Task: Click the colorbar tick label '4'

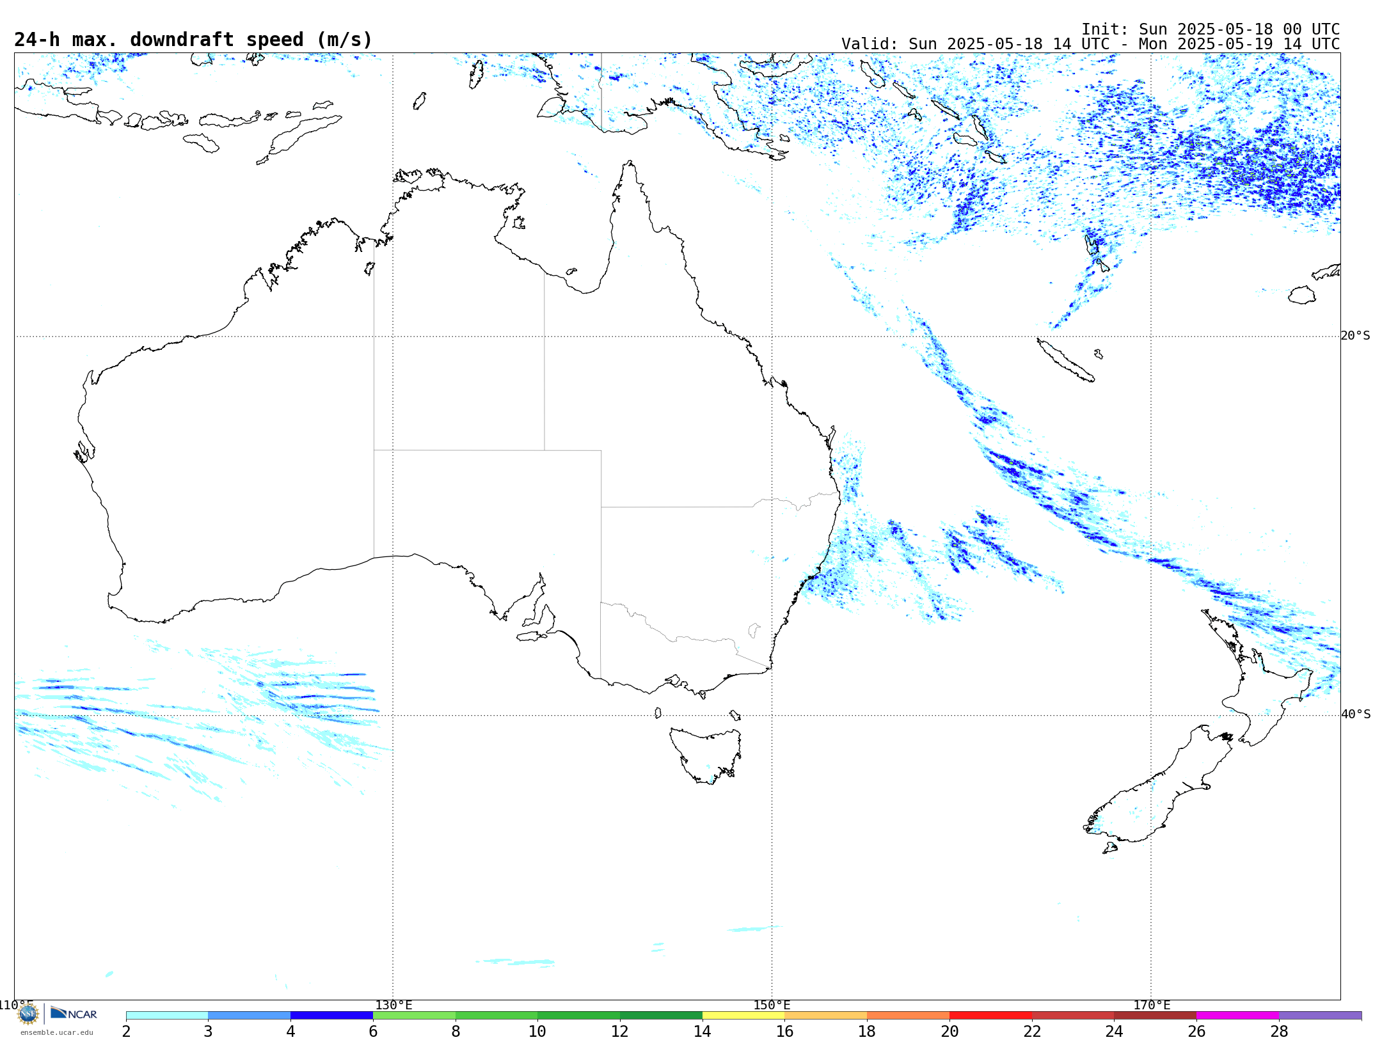Action: 290,1031
